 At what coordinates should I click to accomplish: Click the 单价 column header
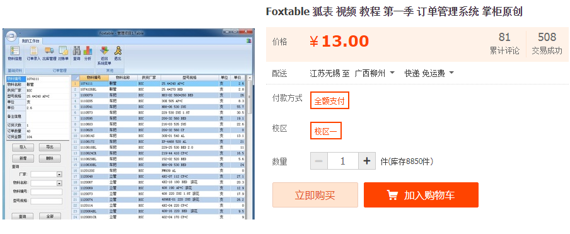tap(237, 78)
